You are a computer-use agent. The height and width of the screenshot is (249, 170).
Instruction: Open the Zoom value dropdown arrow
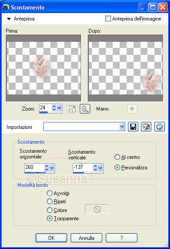59,108
